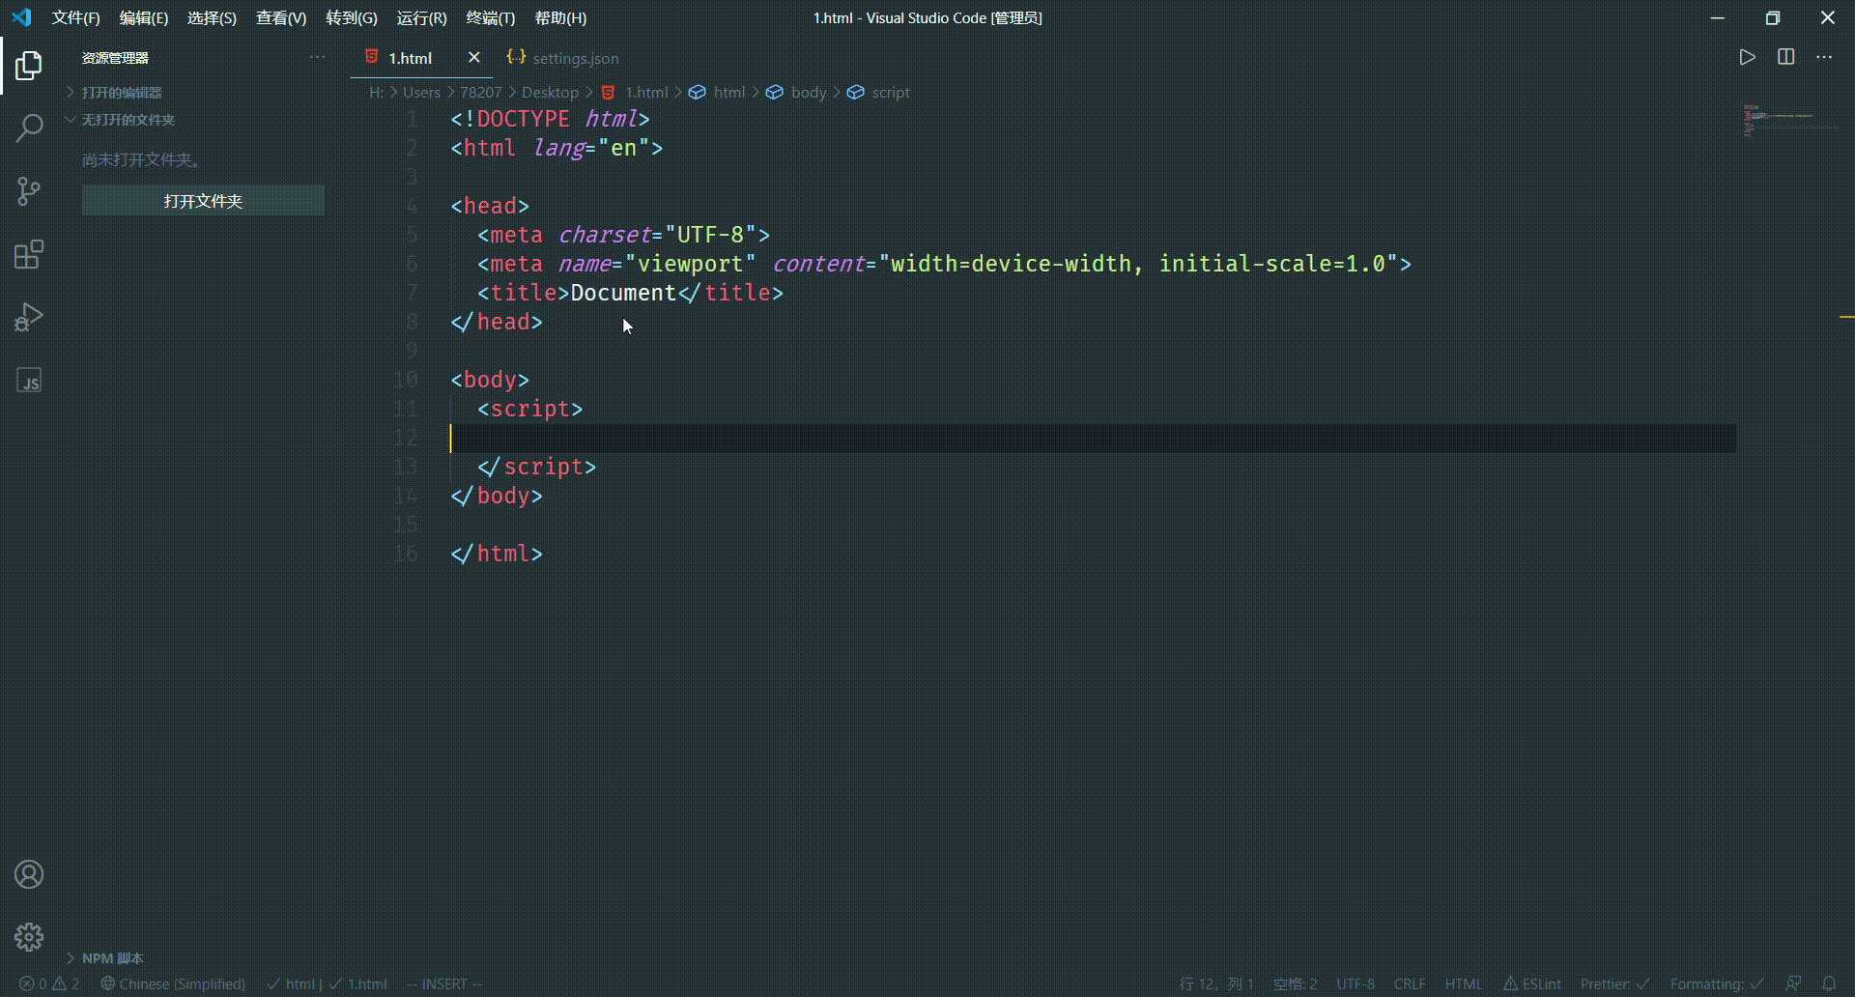Split the editor to the right
The height and width of the screenshot is (997, 1855).
tap(1785, 57)
